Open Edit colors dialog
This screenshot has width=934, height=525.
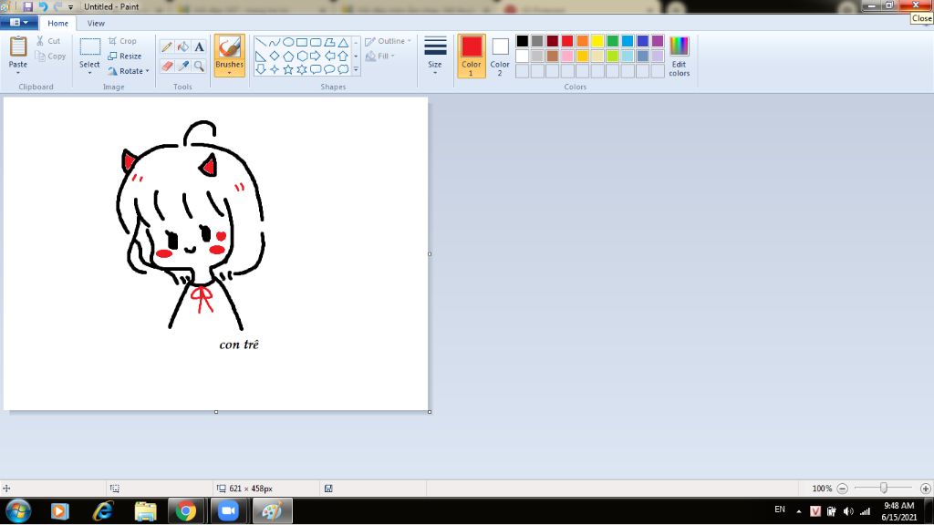click(x=679, y=56)
